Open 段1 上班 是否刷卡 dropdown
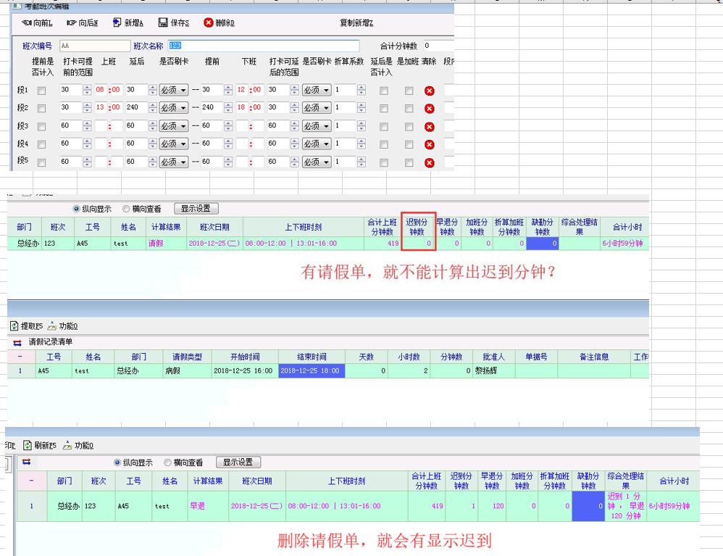Viewport: 723px width, 556px height. pyautogui.click(x=183, y=91)
